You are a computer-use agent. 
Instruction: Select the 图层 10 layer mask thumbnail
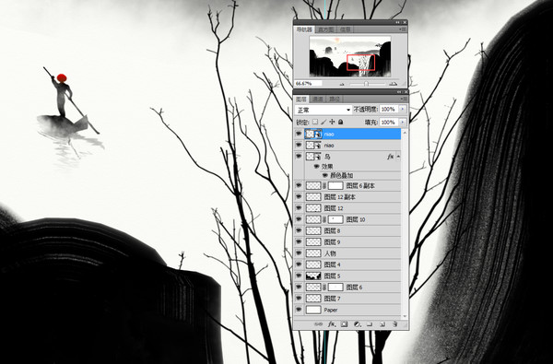click(x=335, y=219)
